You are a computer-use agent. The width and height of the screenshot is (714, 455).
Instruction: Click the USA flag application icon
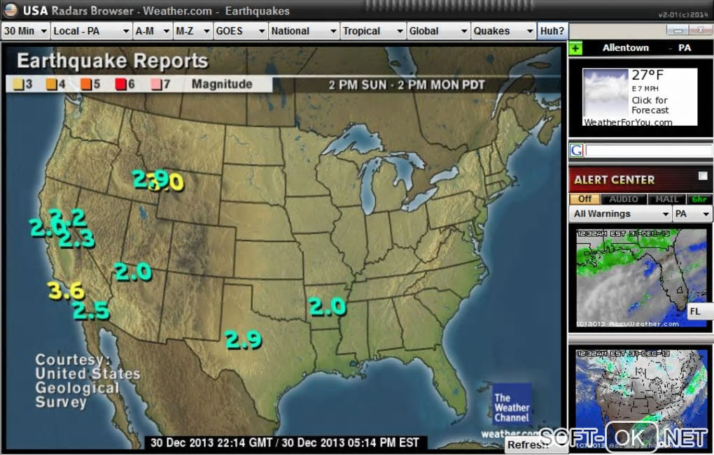pos(10,10)
